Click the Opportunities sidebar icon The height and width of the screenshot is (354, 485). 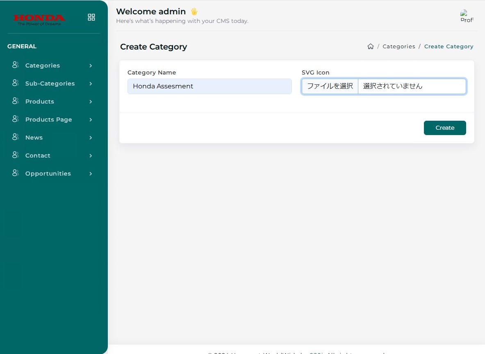pos(16,173)
